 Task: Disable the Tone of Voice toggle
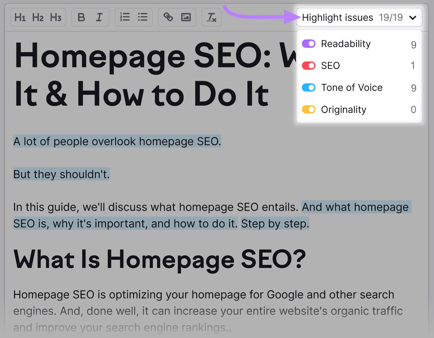point(308,87)
